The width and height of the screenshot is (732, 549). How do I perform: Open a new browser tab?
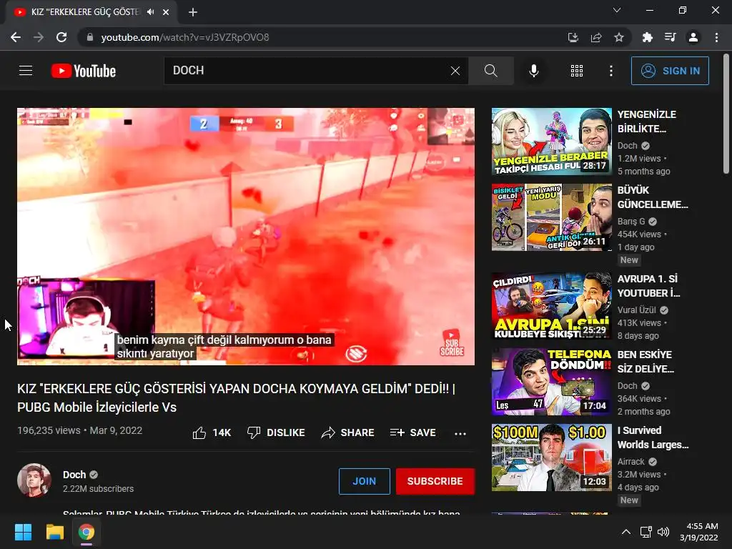tap(193, 12)
